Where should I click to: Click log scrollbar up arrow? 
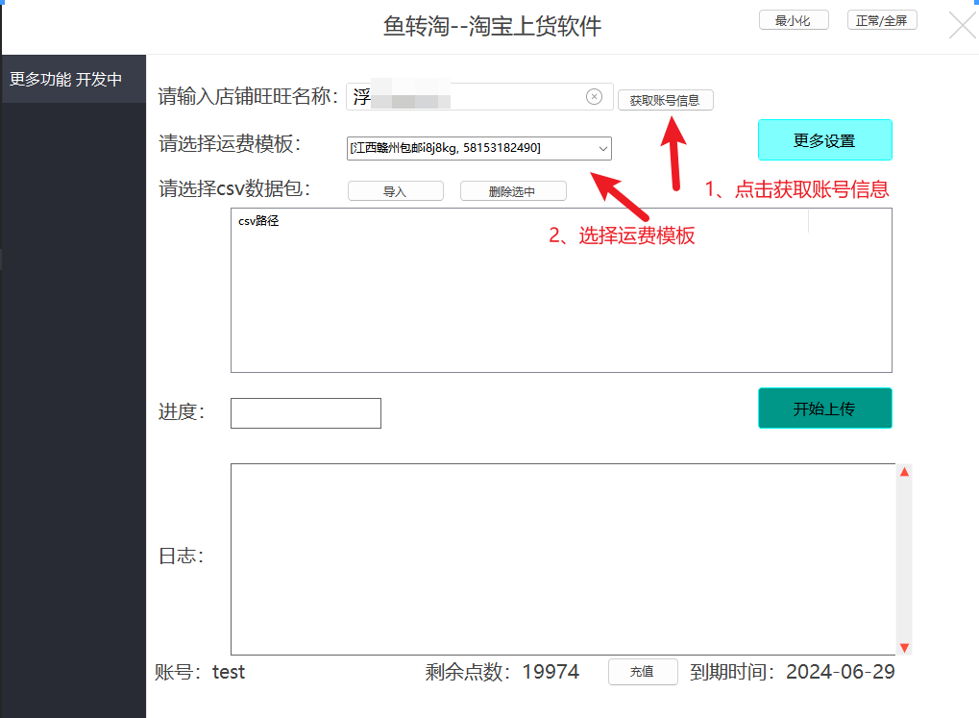point(904,472)
